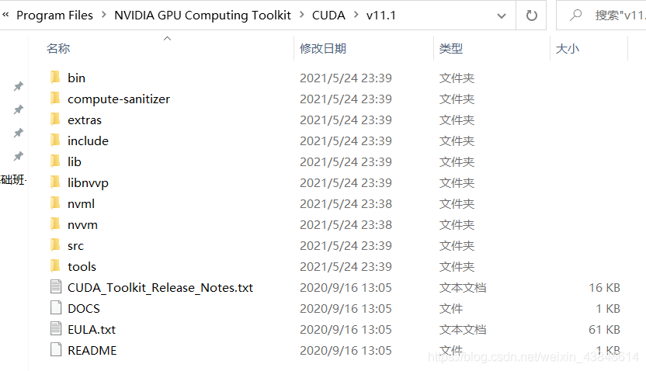Click the refresh button in address bar
Viewport: 646px width, 371px height.
[531, 15]
